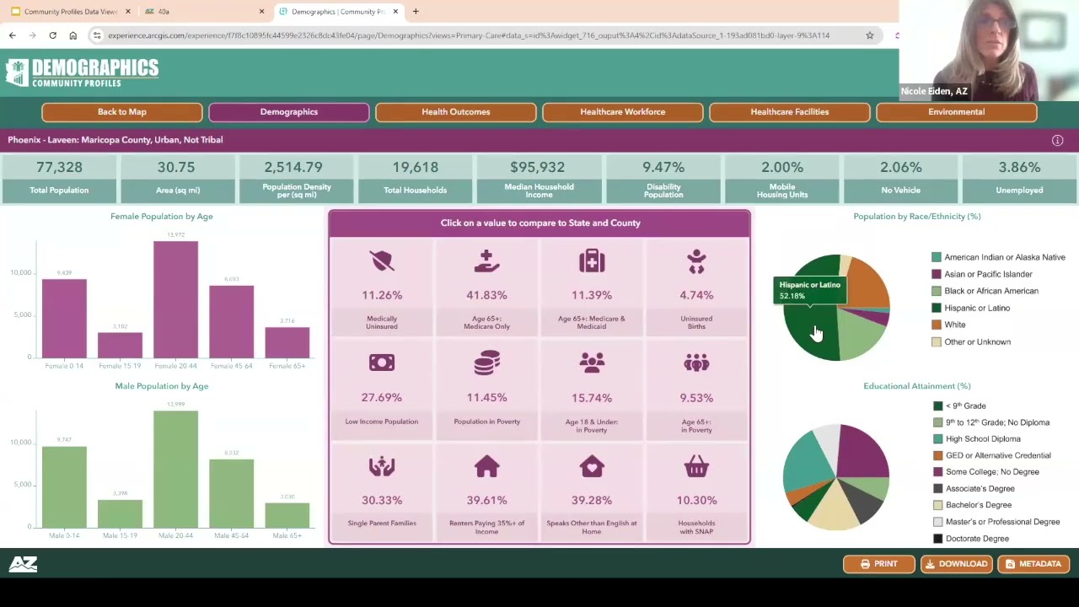Click the Hispanic or Latino legend swatch
The width and height of the screenshot is (1079, 607).
click(x=937, y=308)
